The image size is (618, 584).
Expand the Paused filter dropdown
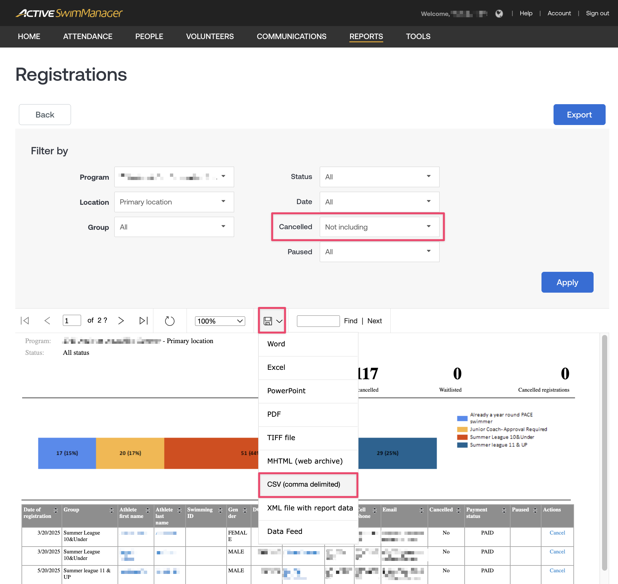(x=379, y=252)
